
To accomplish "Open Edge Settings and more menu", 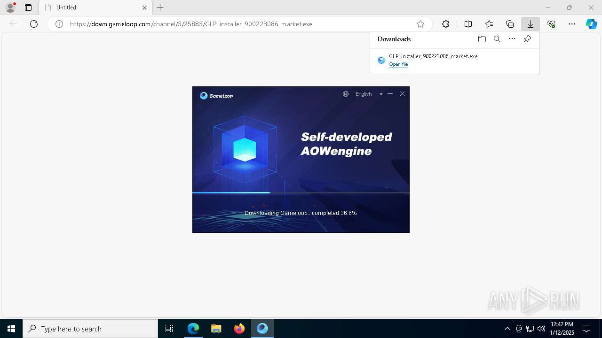I will [x=572, y=24].
